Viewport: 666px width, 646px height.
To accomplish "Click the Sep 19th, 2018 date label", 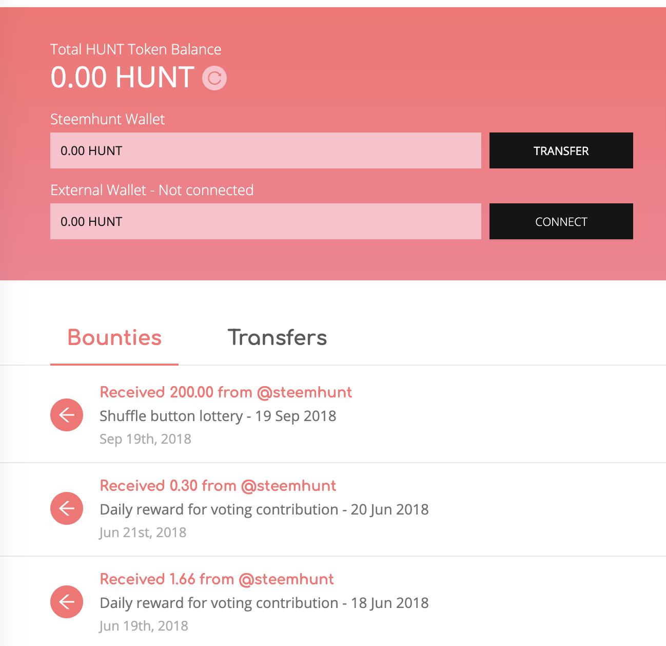I will tap(145, 439).
